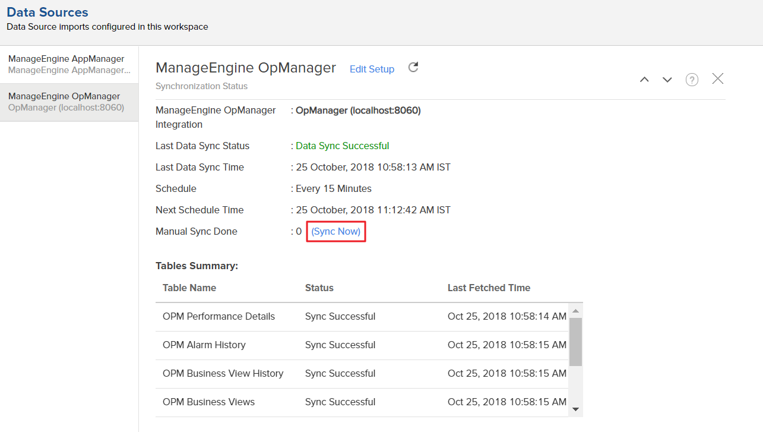Click the Last Fetched Time column header
The width and height of the screenshot is (763, 432).
point(489,288)
